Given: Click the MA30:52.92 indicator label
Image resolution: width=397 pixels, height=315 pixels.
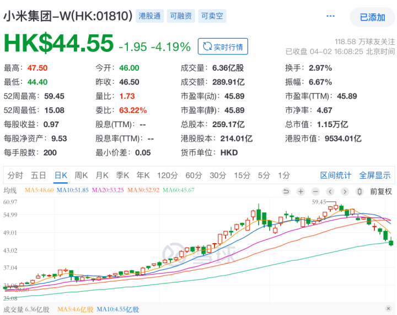Looking at the screenshot, I should (143, 190).
